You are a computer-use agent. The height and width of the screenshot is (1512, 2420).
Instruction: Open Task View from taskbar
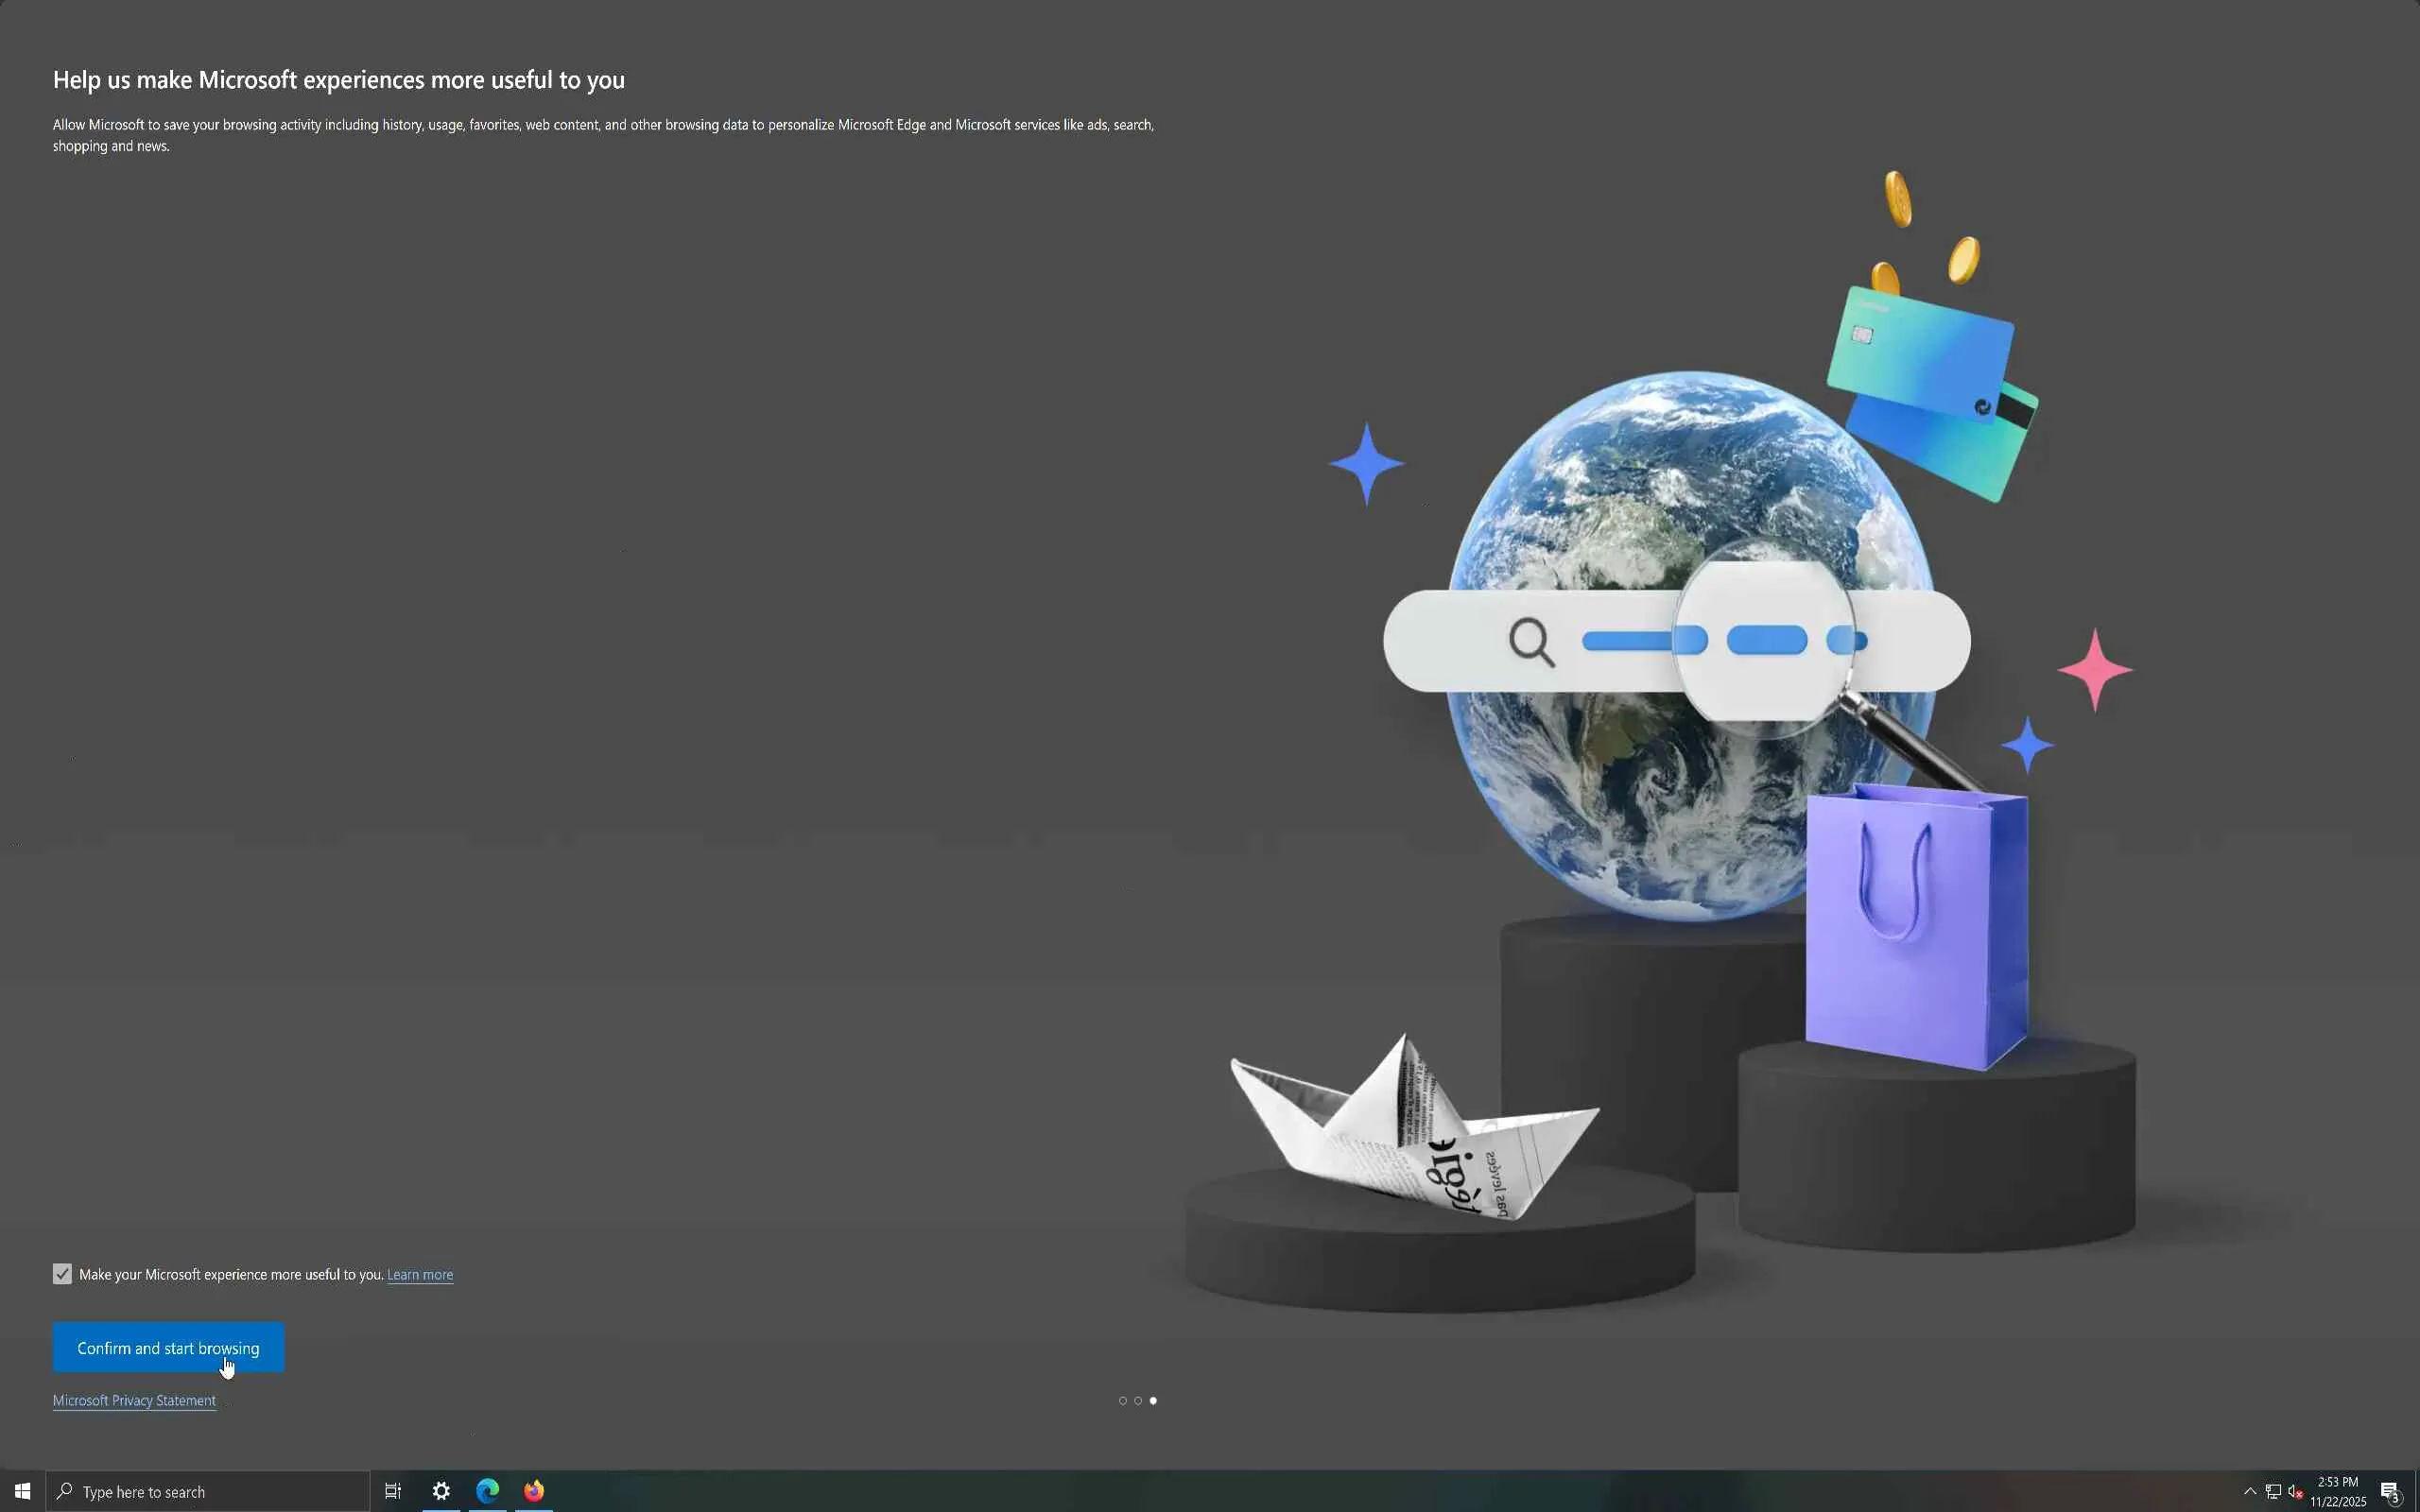[393, 1491]
